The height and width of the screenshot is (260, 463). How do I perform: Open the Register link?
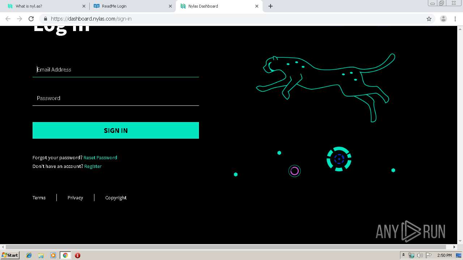93,166
